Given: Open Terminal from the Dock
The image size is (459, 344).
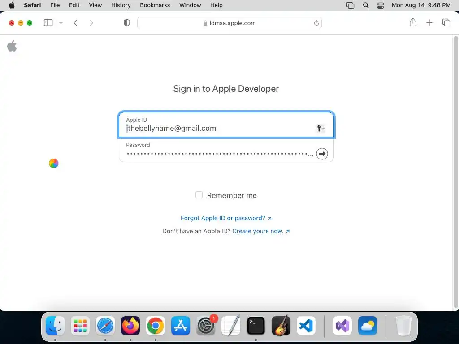Looking at the screenshot, I should (256, 326).
